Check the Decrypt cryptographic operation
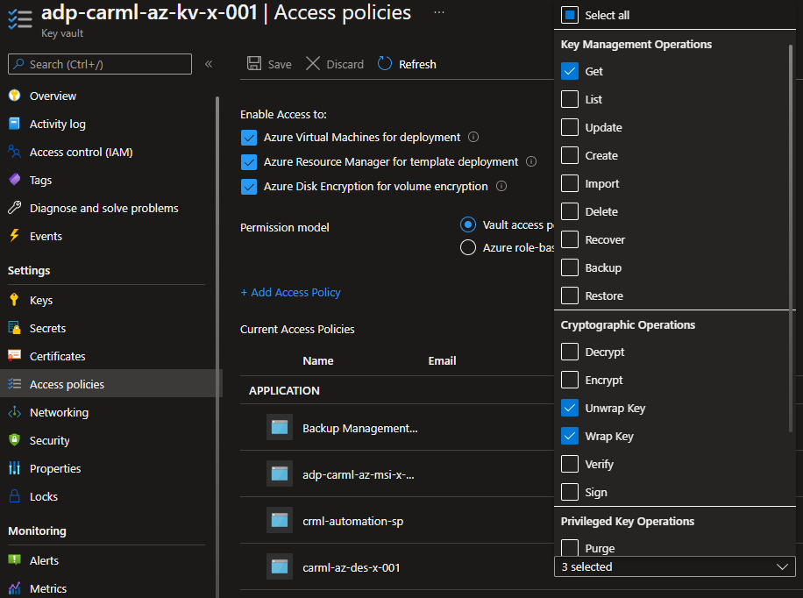This screenshot has width=803, height=598. click(x=570, y=352)
